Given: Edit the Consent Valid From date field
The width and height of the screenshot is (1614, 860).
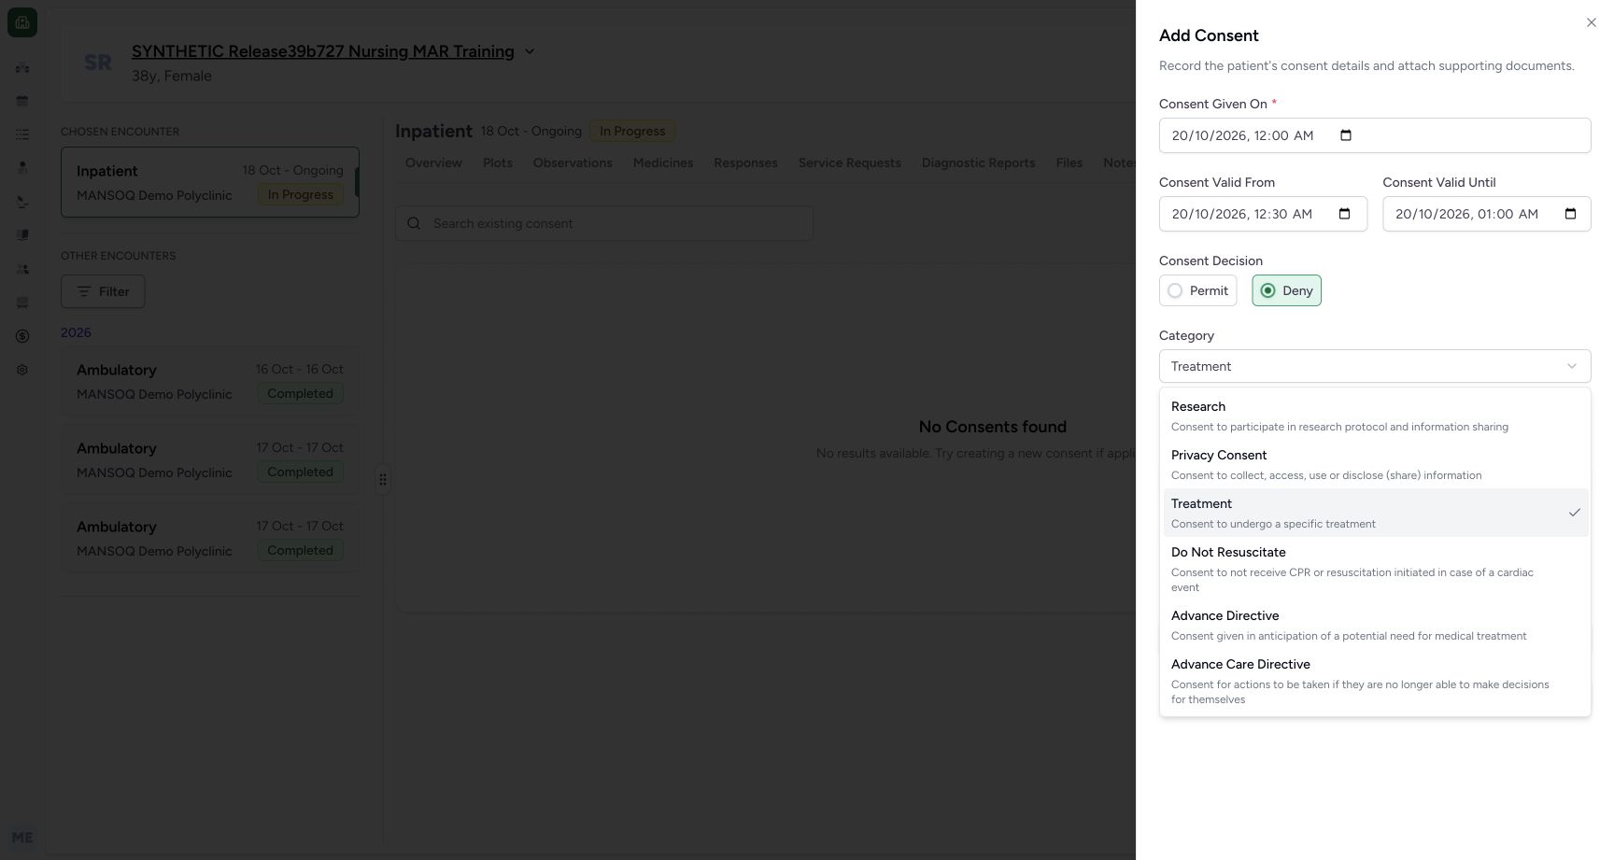Looking at the screenshot, I should (x=1263, y=214).
